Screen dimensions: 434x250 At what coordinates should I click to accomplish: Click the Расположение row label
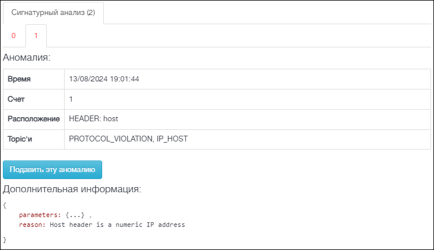click(x=34, y=119)
